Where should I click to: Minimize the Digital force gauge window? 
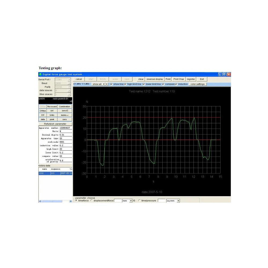tap(220, 74)
